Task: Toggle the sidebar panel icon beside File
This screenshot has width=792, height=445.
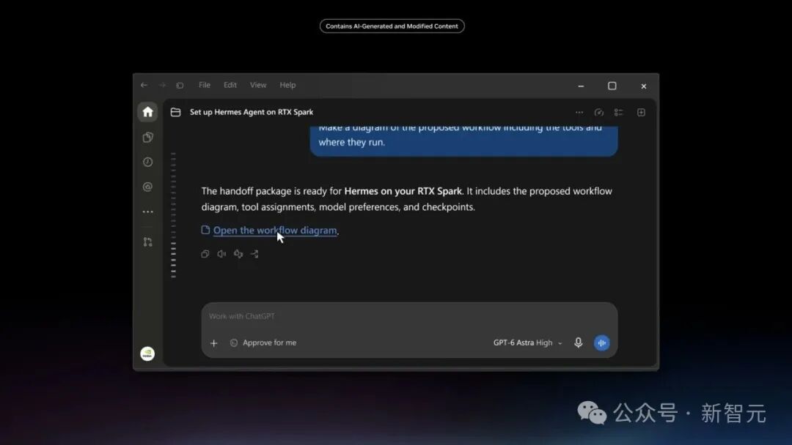Action: (180, 85)
